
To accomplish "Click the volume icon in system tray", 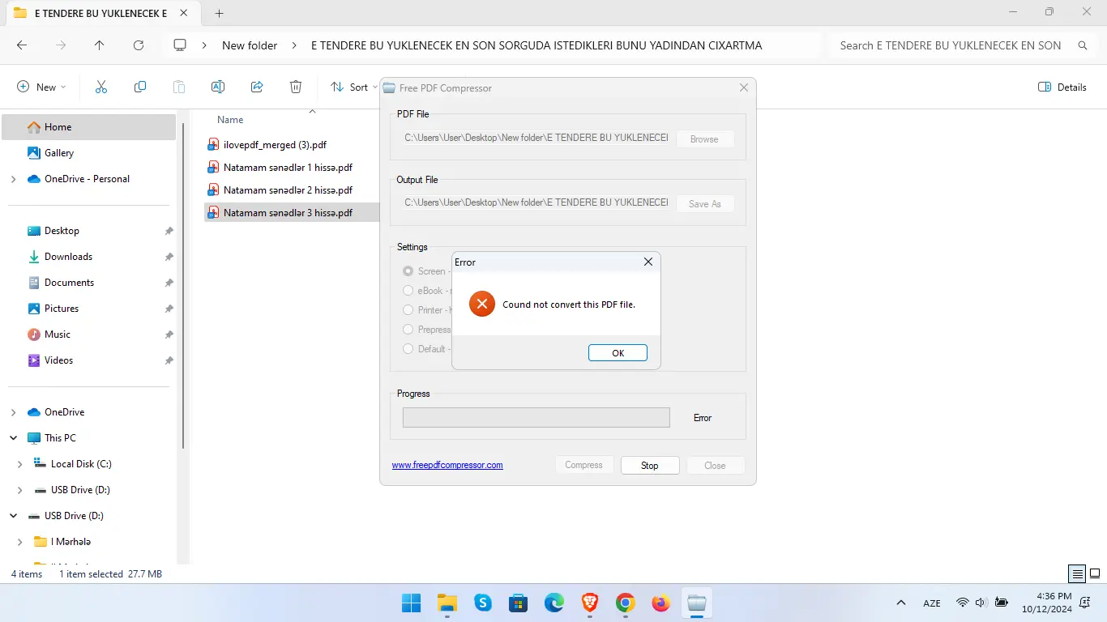I will [x=981, y=603].
